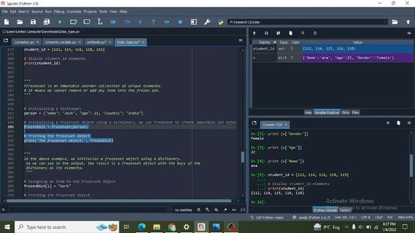Screen dimensions: 415x233
Task: Show the Help pane
Action: click(x=309, y=113)
